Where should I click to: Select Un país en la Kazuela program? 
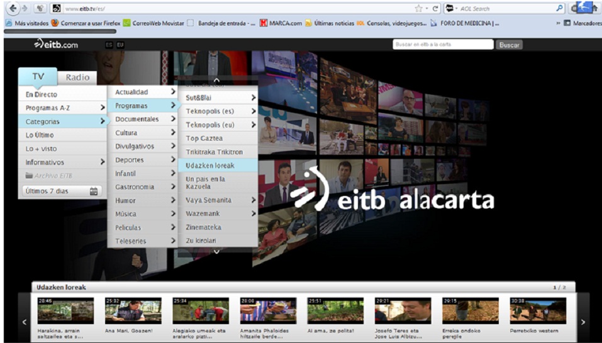(218, 183)
